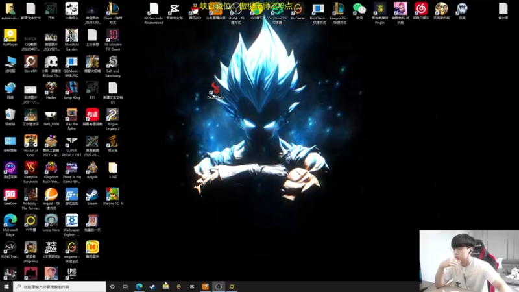This screenshot has width=519, height=292.
Task: Click the Cortana circle on taskbar
Action: 112,286
